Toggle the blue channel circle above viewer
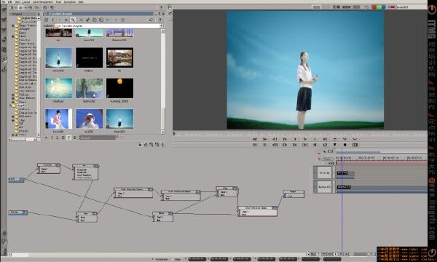 pyautogui.click(x=384, y=7)
